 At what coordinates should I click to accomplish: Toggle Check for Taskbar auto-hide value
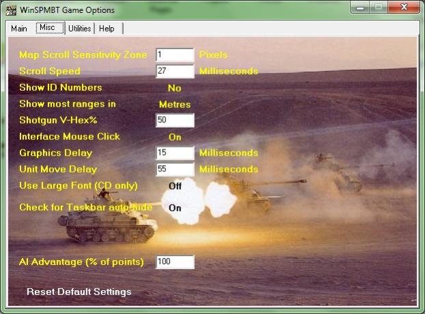(175, 208)
